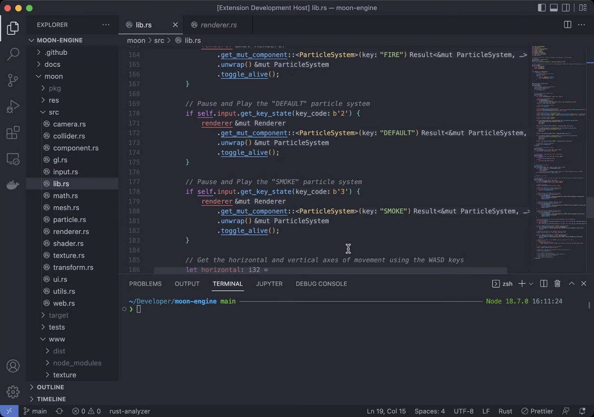Click the main branch in status bar

(x=35, y=411)
